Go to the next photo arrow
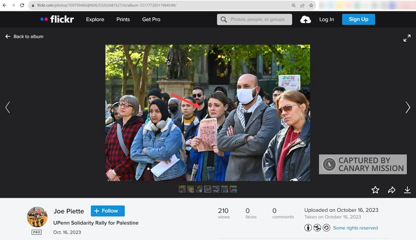416x240 pixels. (x=408, y=108)
